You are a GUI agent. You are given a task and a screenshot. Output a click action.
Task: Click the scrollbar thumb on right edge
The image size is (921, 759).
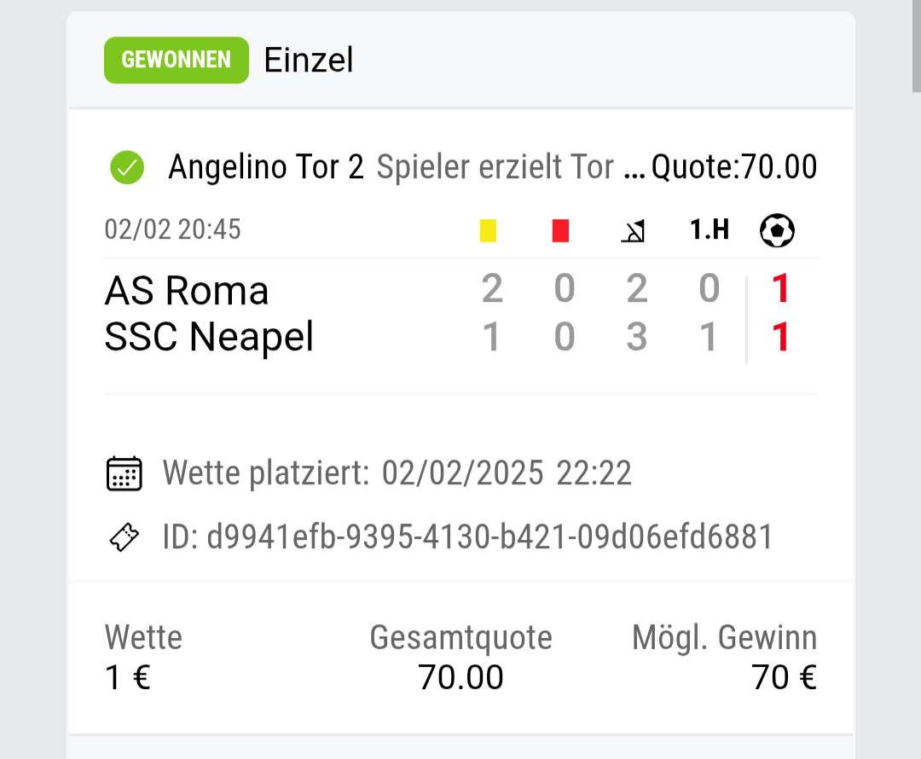tap(916, 43)
